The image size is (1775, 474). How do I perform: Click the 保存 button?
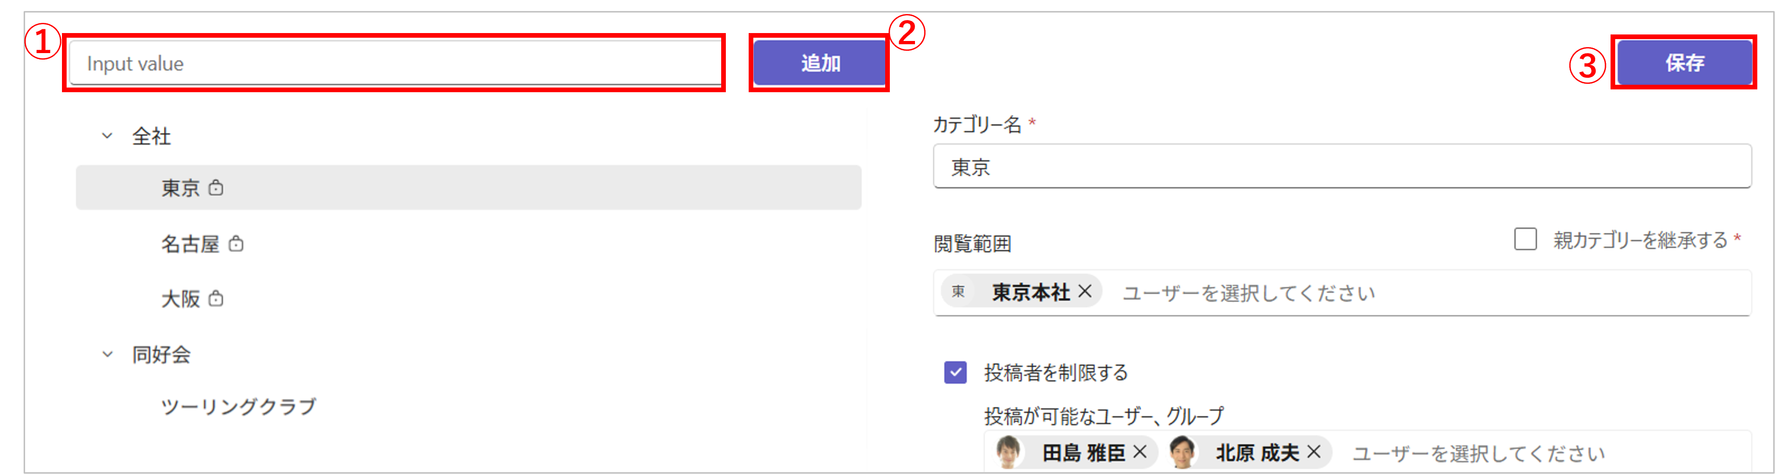pos(1685,63)
